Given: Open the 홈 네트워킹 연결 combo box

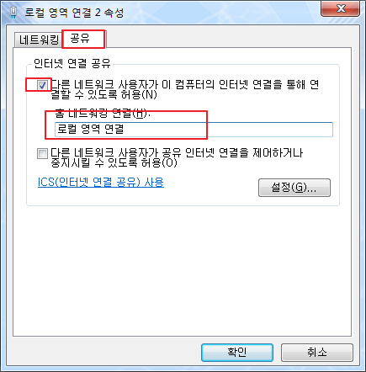Looking at the screenshot, I should [194, 130].
